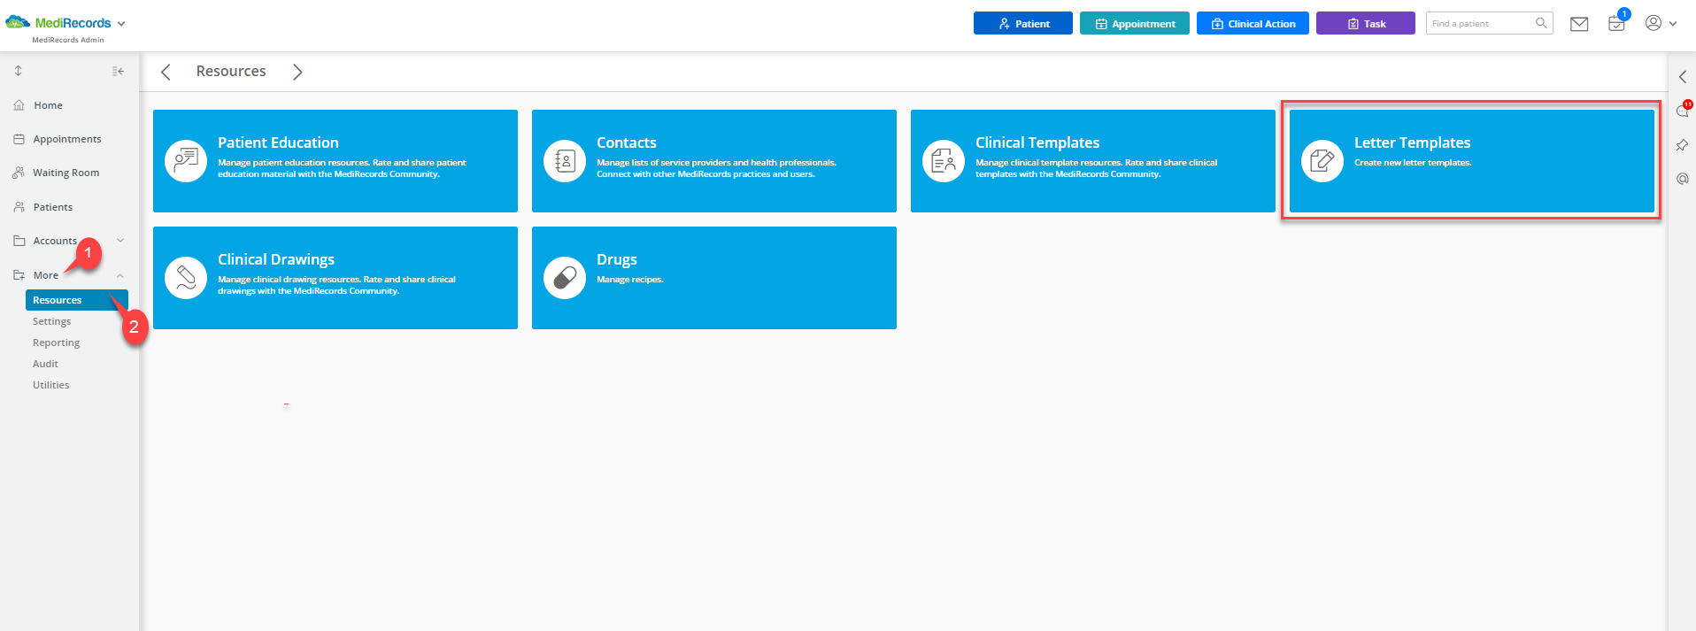1696x631 pixels.
Task: Click the blue Patient button
Action: click(x=1022, y=23)
